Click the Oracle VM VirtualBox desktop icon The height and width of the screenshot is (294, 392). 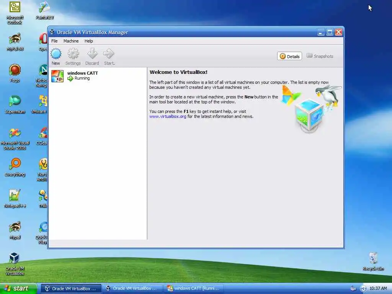(14, 258)
